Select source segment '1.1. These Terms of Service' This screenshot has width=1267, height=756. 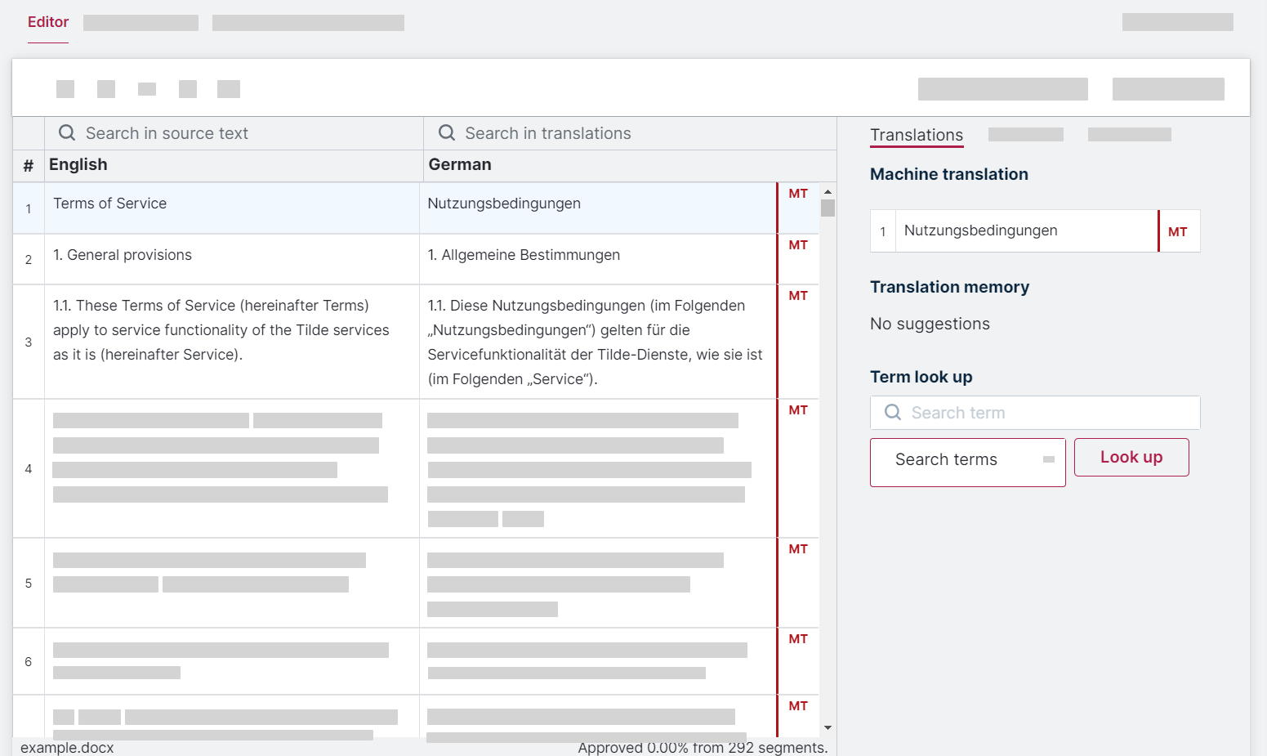pyautogui.click(x=232, y=342)
